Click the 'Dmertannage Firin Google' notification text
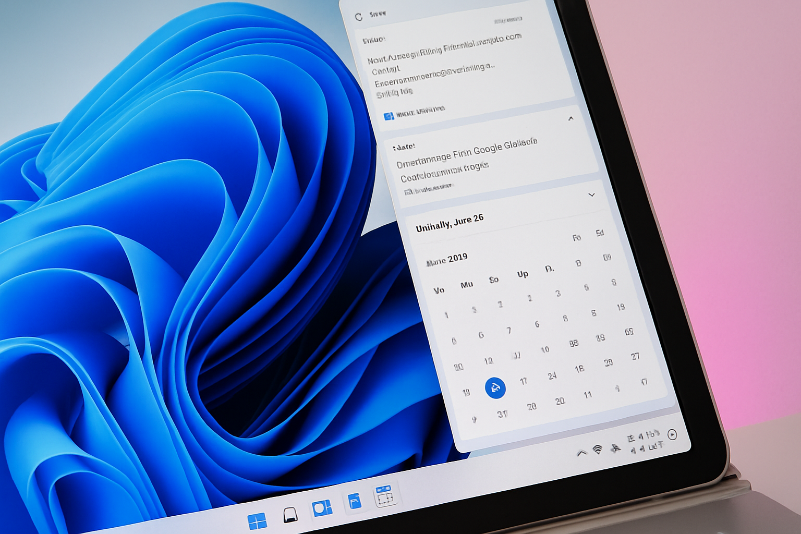The image size is (801, 534). pyautogui.click(x=468, y=155)
